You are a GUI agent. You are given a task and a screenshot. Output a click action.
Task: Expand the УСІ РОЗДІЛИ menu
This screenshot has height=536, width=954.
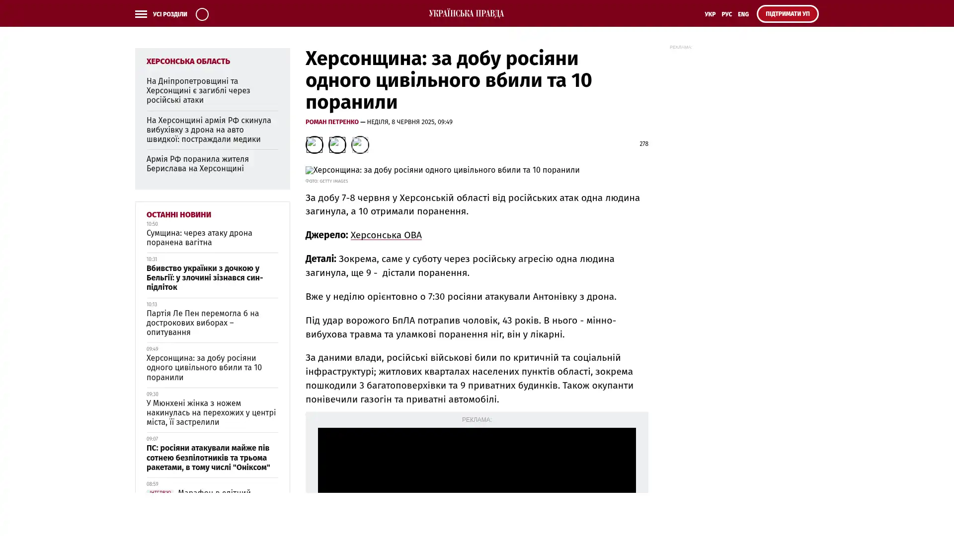point(169,14)
